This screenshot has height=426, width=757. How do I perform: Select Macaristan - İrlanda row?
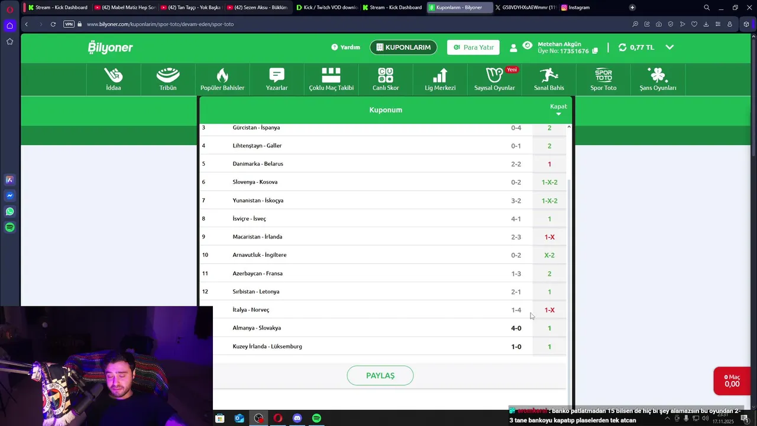click(x=383, y=237)
